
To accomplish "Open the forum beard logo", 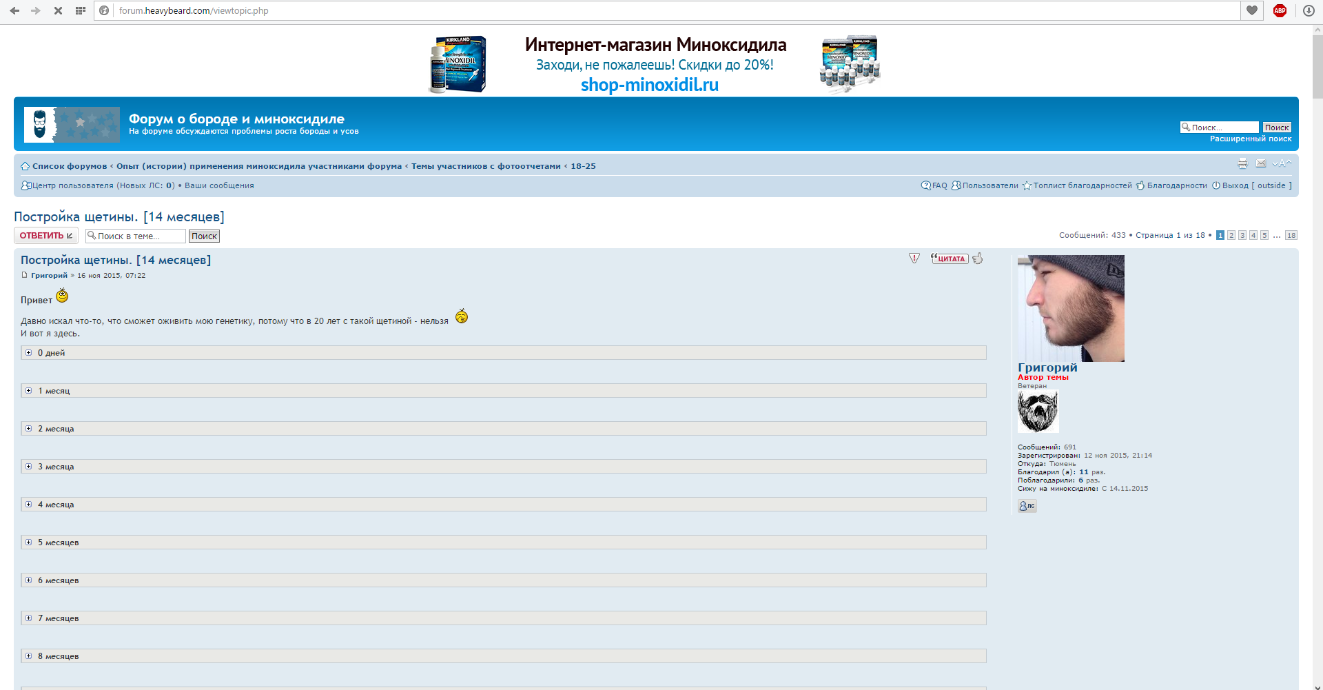I will coord(72,125).
